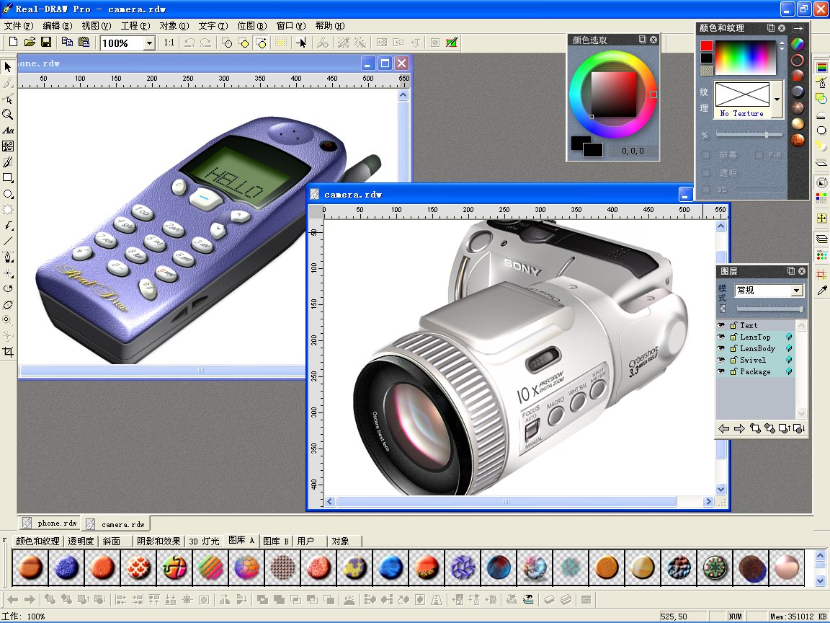The height and width of the screenshot is (623, 830).
Task: Switch to the 3D 灯光 tab
Action: 205,541
